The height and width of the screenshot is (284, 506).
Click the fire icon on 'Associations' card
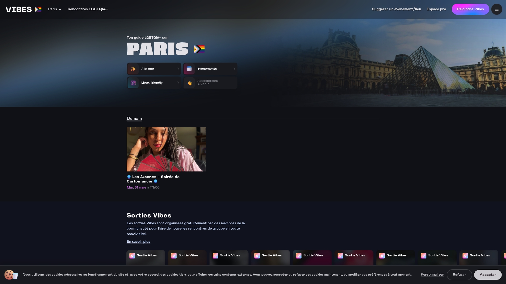(189, 83)
